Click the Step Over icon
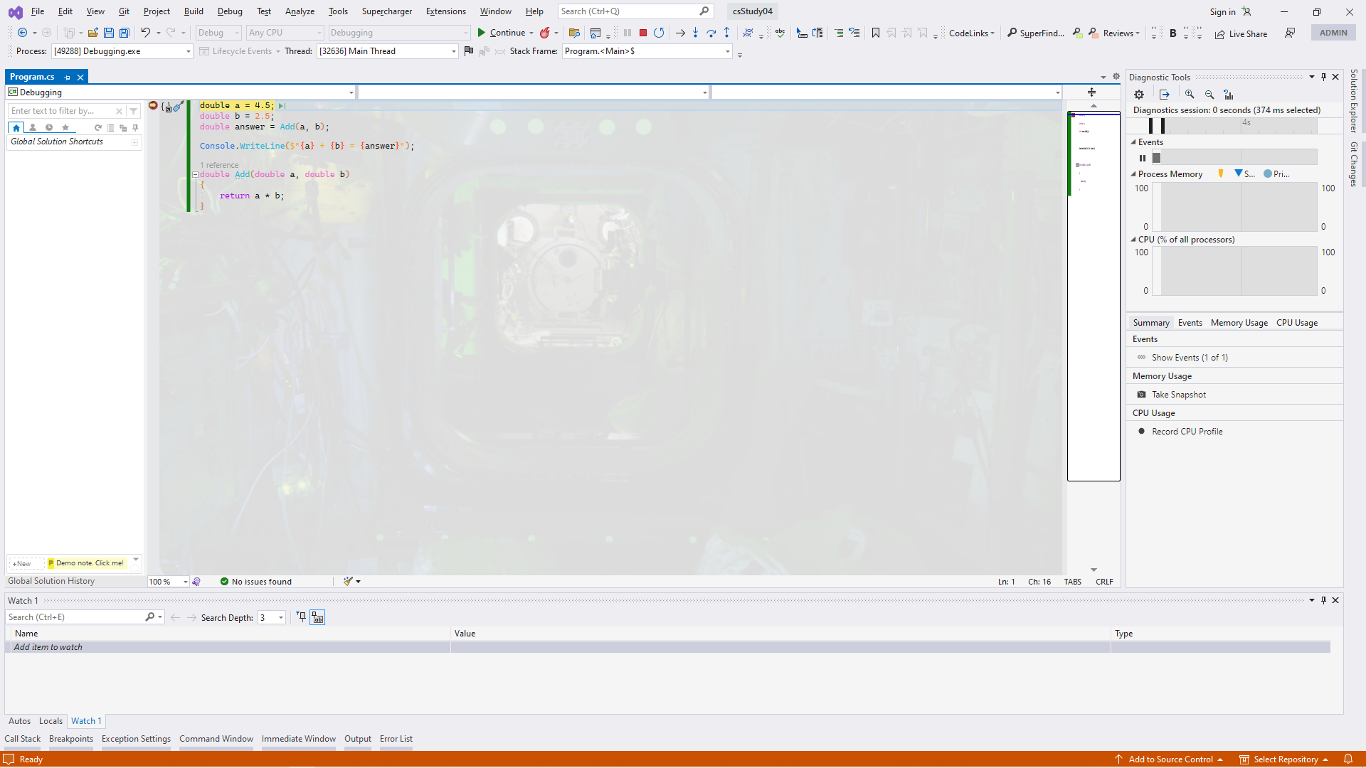Viewport: 1366px width, 768px height. point(711,33)
